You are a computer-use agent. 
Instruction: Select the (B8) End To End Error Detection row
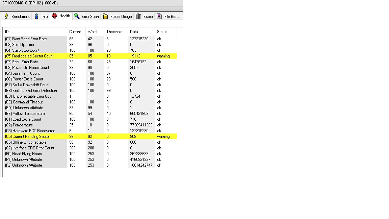tap(90, 91)
